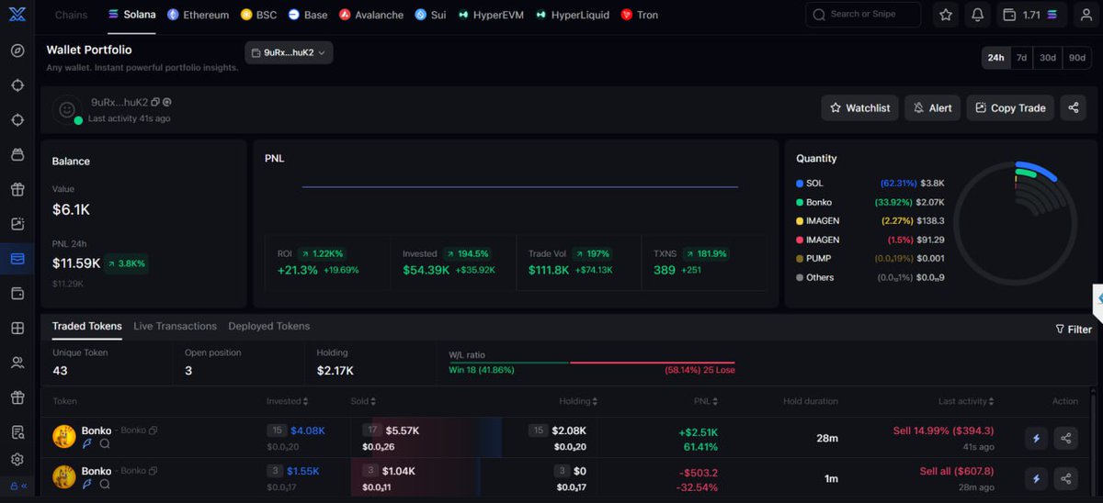This screenshot has width=1103, height=503.
Task: Click lightning quick-trade icon in 1m Bonko row
Action: pyautogui.click(x=1037, y=478)
